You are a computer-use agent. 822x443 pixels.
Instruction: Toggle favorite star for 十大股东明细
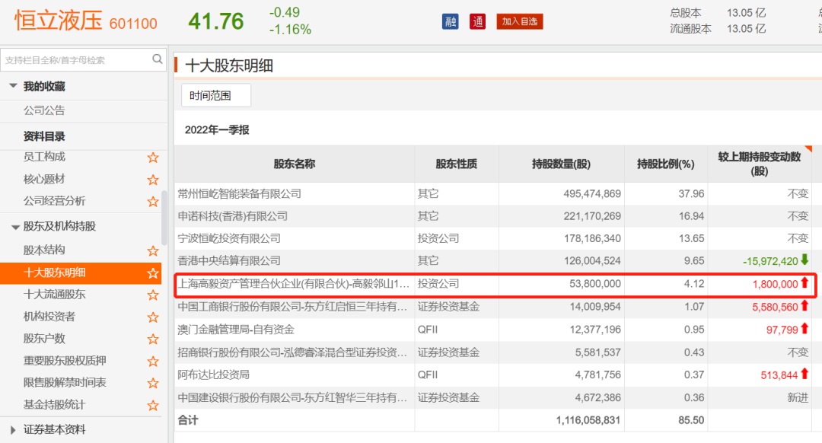pos(153,273)
